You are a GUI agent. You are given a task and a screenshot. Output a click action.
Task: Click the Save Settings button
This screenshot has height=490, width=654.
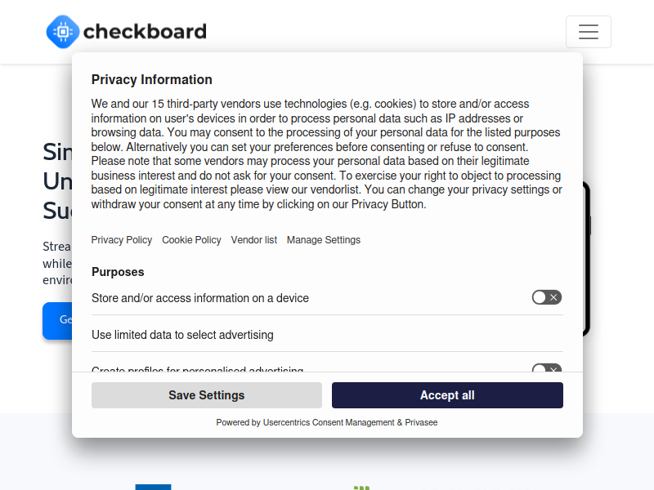pos(207,395)
